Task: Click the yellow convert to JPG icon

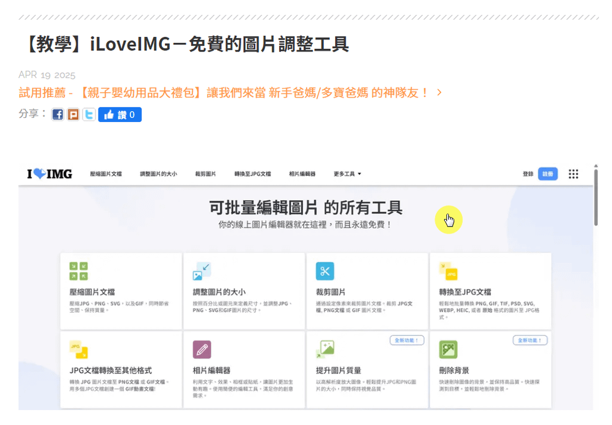Action: 448,271
